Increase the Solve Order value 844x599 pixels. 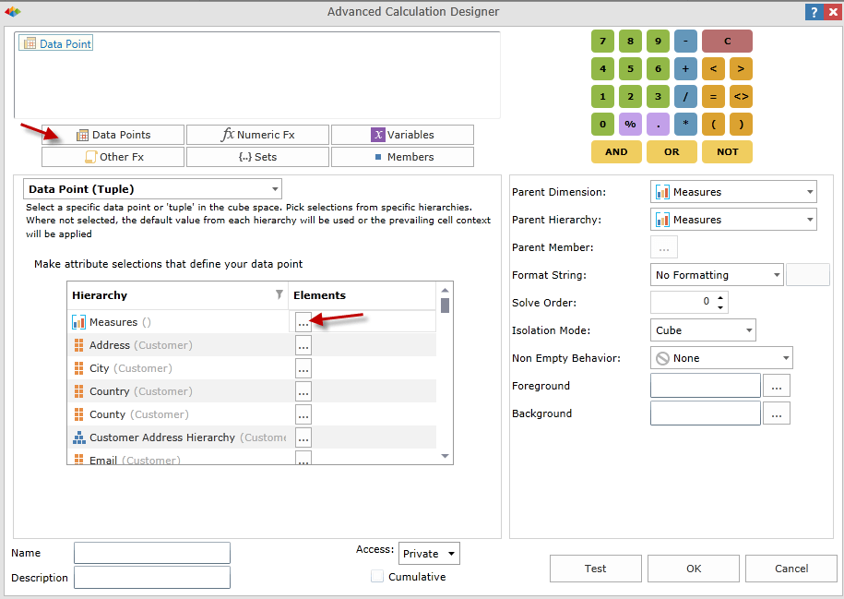[x=720, y=297]
